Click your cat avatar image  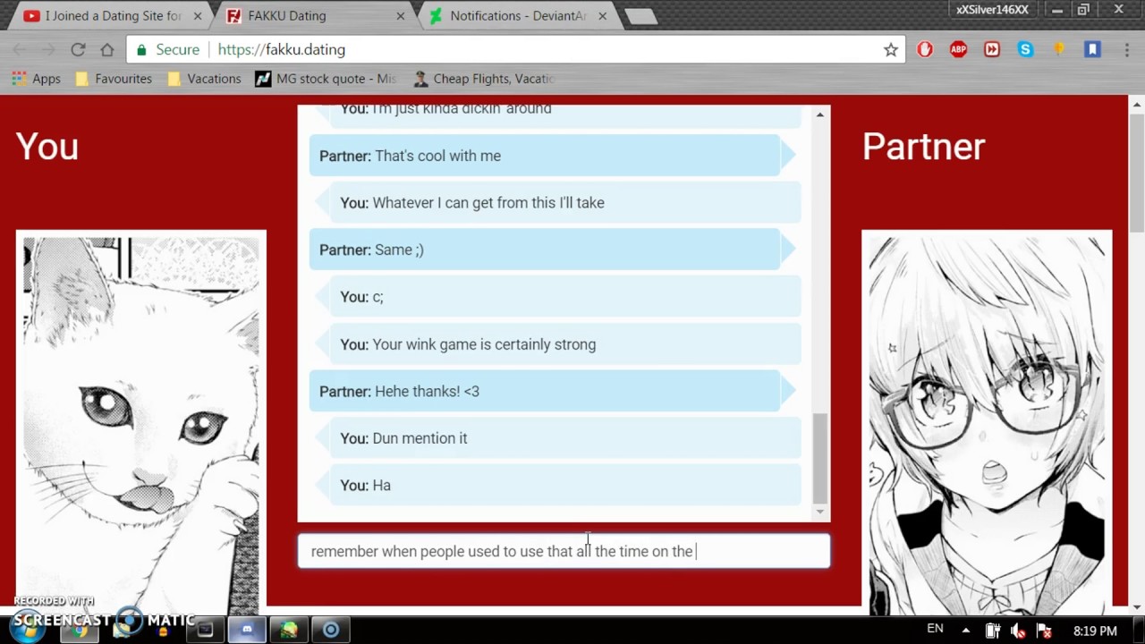pos(140,422)
